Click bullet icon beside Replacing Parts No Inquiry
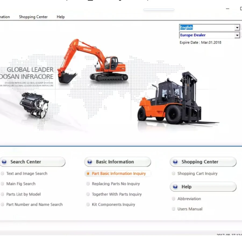The image size is (242, 242). (x=88, y=184)
